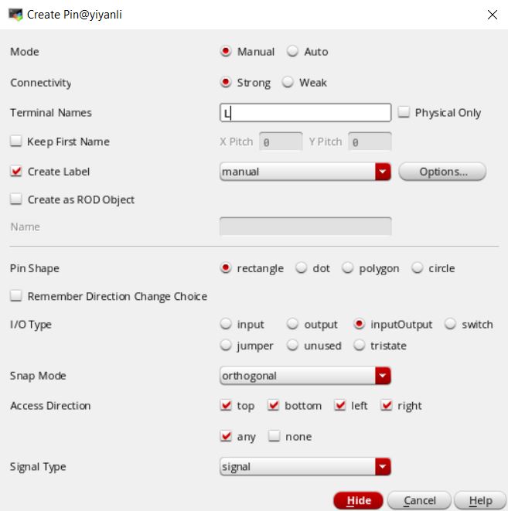Uncheck top access direction
The height and width of the screenshot is (511, 508).
(x=226, y=405)
